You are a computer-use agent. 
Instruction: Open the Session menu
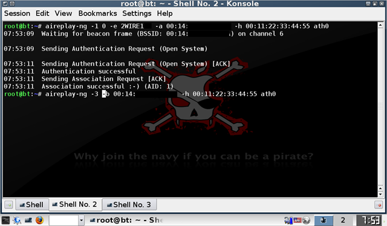pyautogui.click(x=17, y=13)
